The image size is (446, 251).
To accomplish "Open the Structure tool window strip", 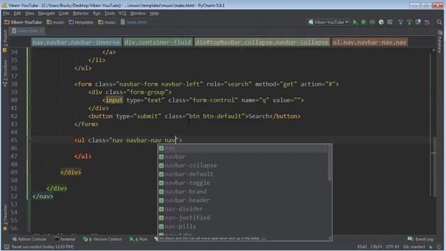I will click(5, 73).
